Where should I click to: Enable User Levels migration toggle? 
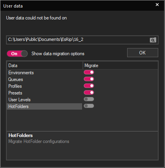(89, 99)
